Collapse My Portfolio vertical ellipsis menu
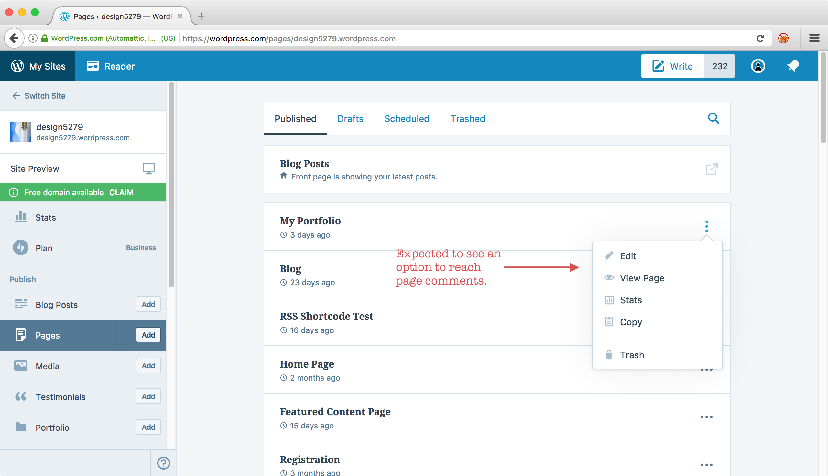 (706, 226)
